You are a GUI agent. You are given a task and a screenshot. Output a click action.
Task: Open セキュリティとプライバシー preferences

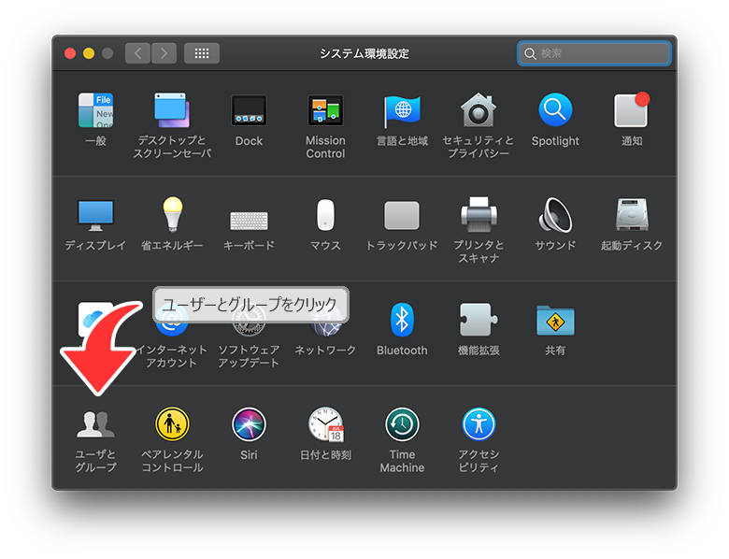(x=479, y=110)
